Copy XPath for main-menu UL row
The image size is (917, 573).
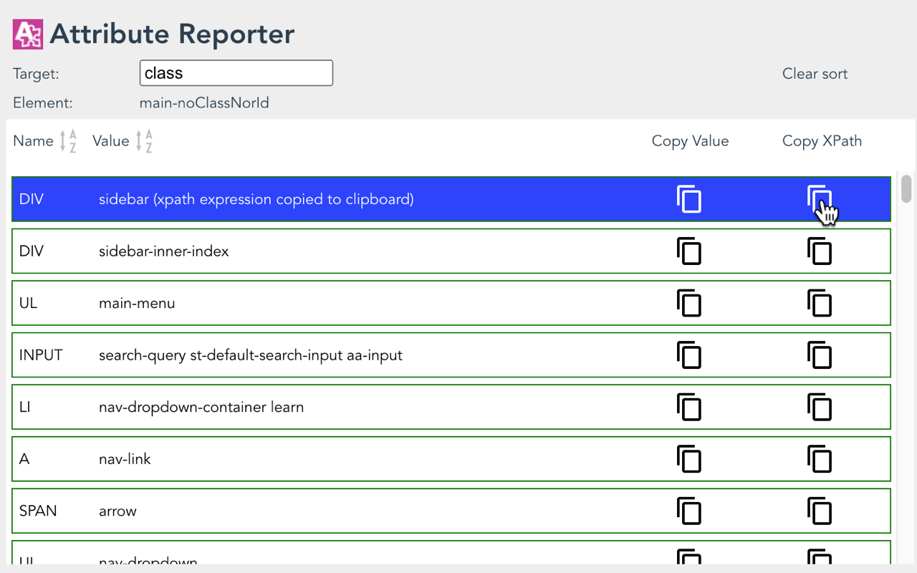click(x=820, y=303)
